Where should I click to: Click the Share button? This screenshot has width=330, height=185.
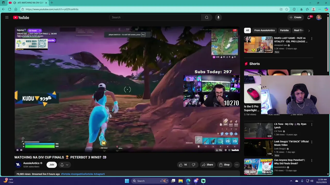[208, 165]
